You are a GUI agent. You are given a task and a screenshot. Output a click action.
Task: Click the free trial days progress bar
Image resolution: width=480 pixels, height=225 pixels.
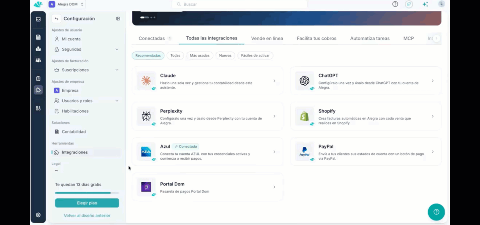[x=87, y=193]
